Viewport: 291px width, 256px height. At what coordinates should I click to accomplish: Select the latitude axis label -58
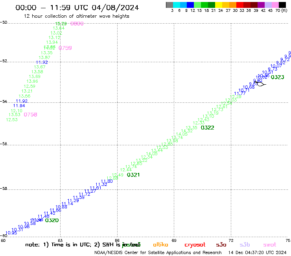(4, 189)
